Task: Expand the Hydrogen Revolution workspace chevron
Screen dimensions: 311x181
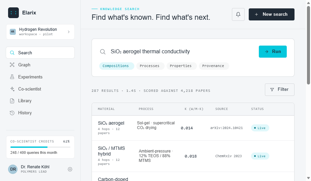Action: (69, 32)
